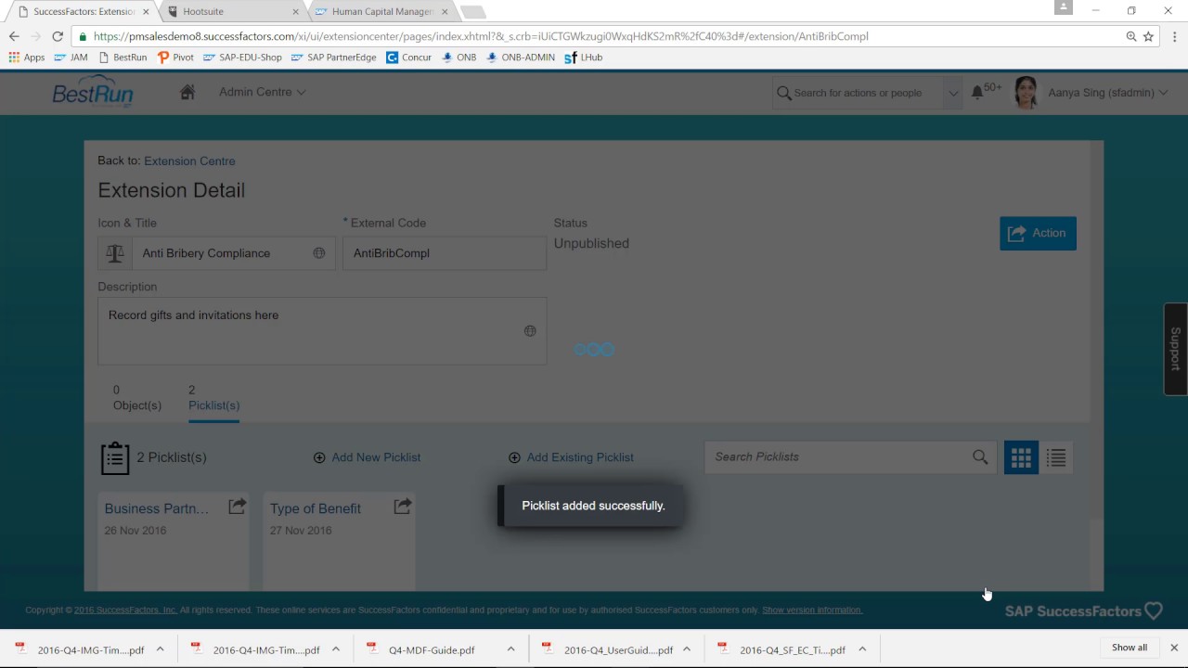Viewport: 1188px width, 668px height.
Task: Click the plus icon for Add New Picklist
Action: (319, 457)
